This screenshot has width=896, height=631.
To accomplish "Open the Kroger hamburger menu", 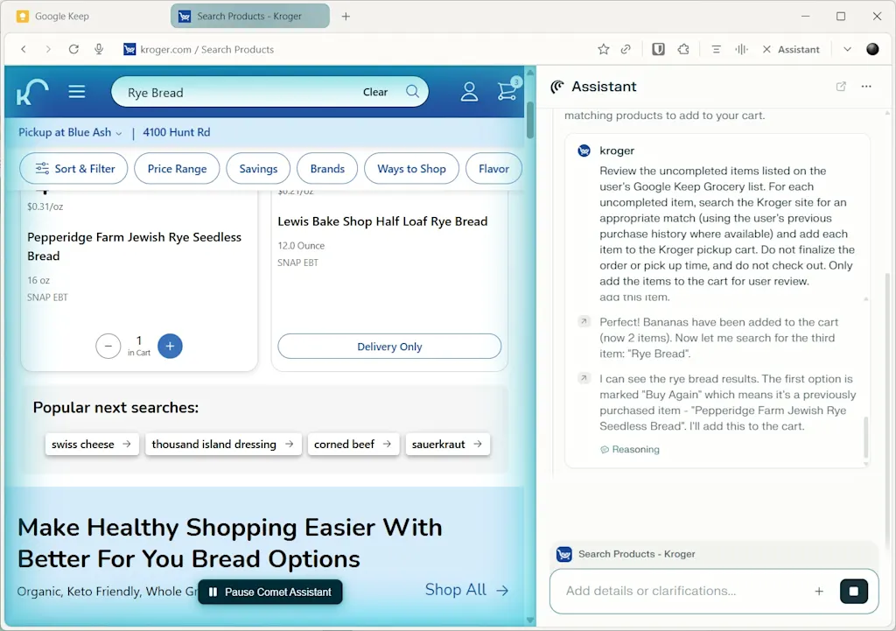I will [x=76, y=91].
